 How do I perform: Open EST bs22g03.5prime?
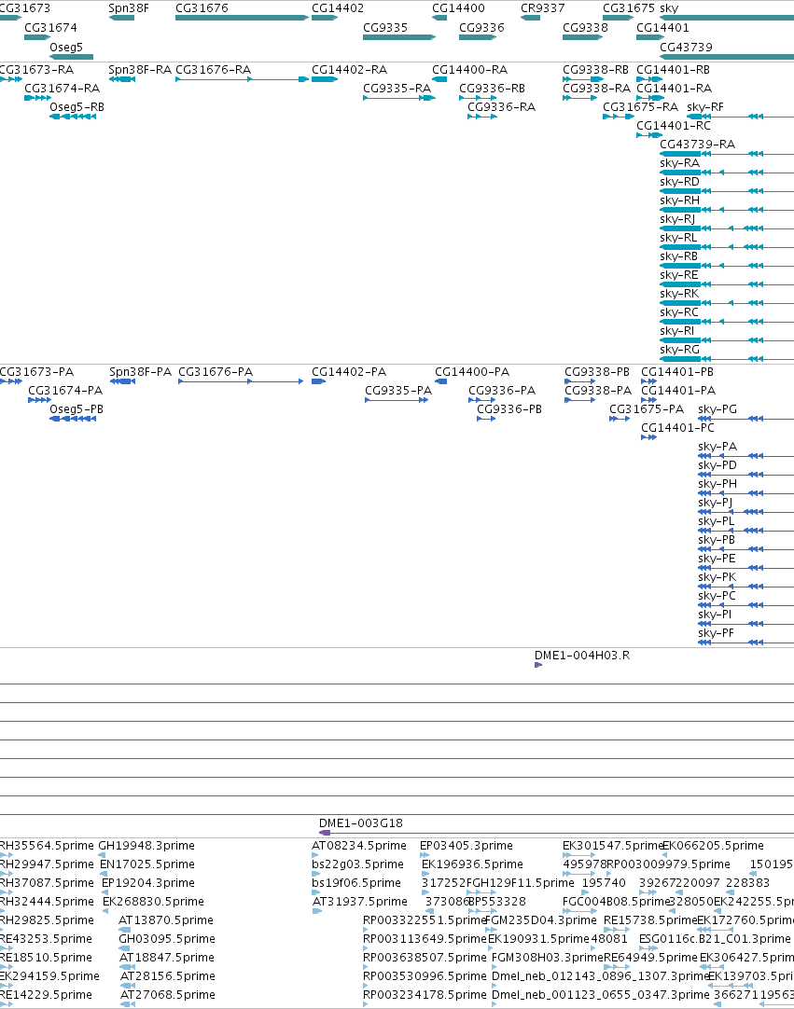pos(315,874)
